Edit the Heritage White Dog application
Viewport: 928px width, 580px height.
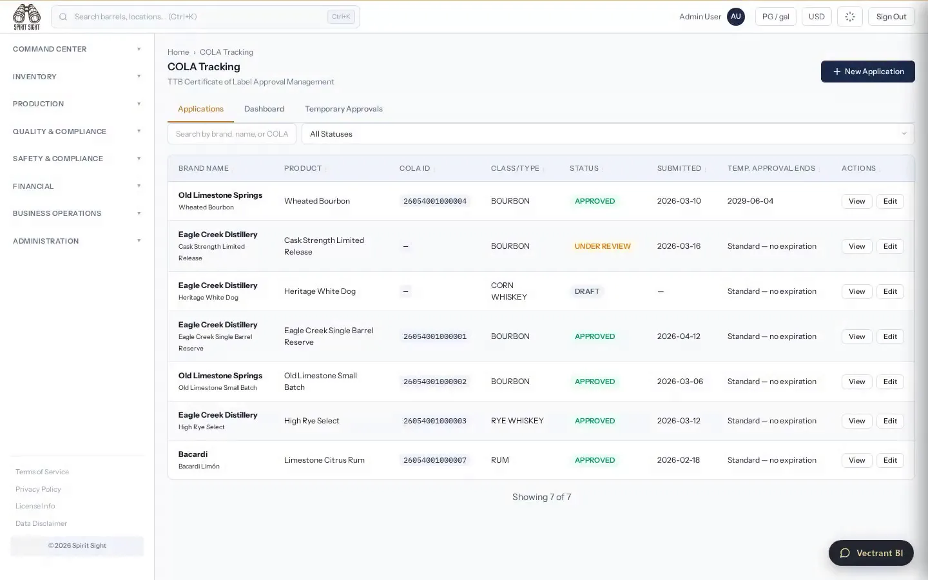(x=890, y=291)
